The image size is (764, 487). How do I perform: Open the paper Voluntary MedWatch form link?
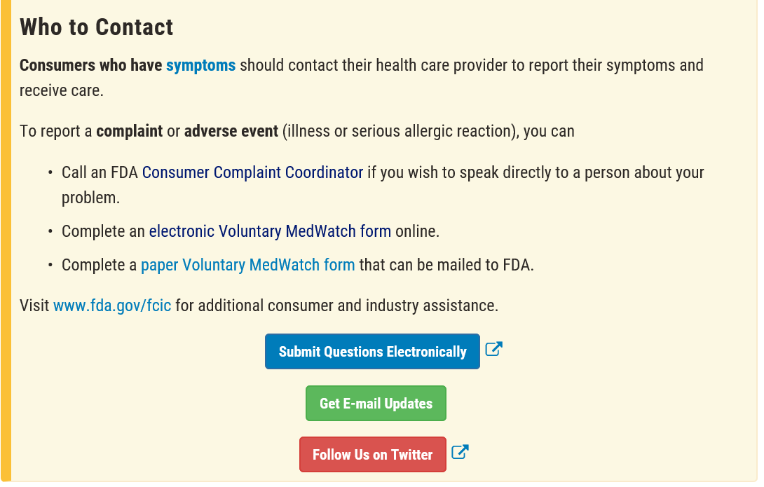click(247, 265)
